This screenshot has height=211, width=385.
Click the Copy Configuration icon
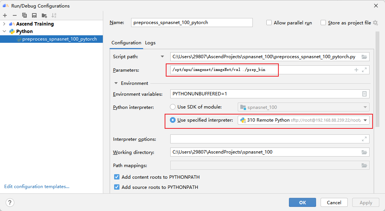(x=24, y=15)
